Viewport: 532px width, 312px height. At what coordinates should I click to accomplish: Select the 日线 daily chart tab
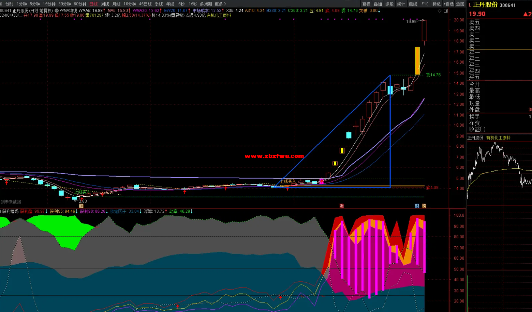point(93,4)
